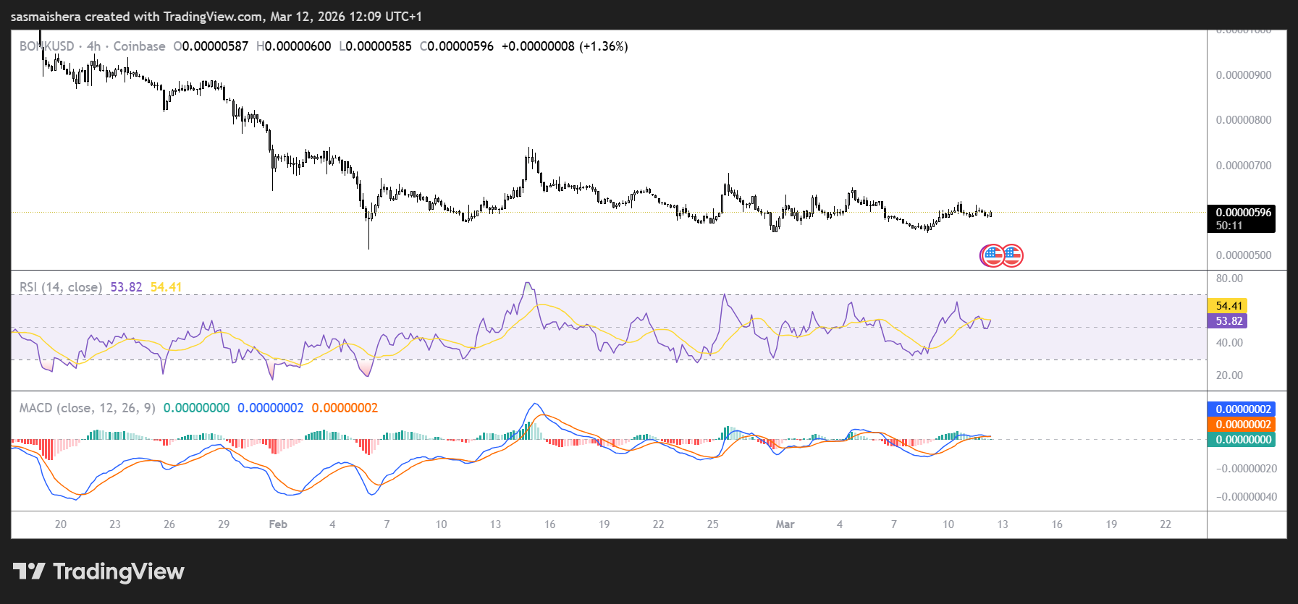Open the MACD (close, 12, 26, 9) legend
Viewport: 1298px width, 604px height.
click(x=88, y=408)
